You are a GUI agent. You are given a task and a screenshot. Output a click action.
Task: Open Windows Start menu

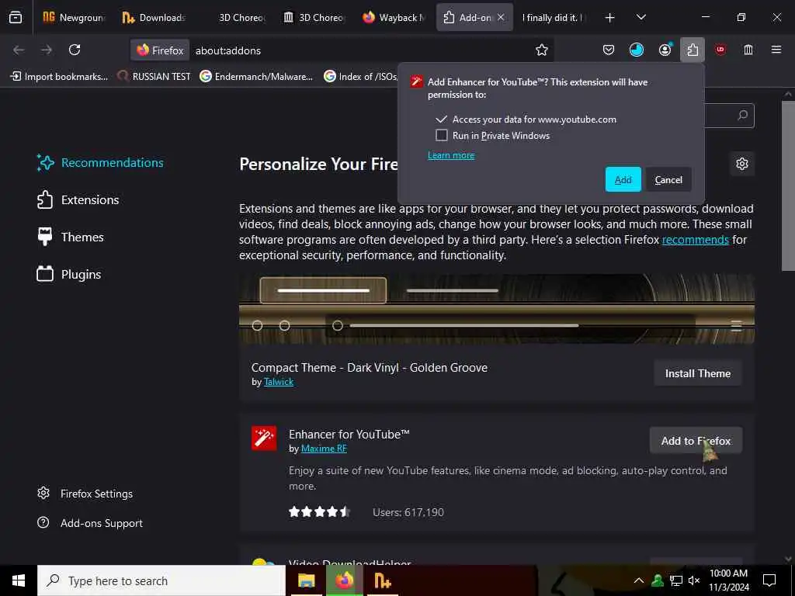point(19,580)
